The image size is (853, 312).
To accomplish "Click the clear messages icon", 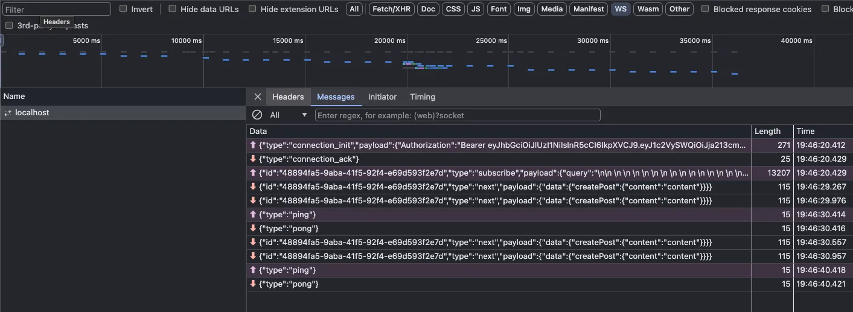I will click(257, 115).
